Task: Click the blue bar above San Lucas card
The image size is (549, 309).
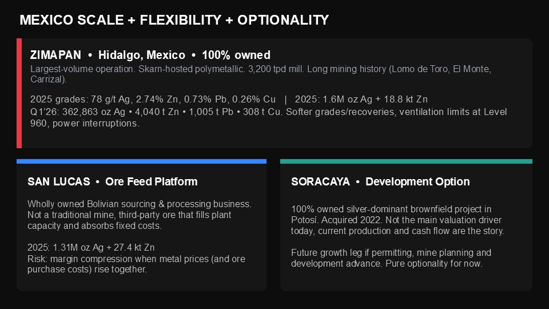Action: 141,161
